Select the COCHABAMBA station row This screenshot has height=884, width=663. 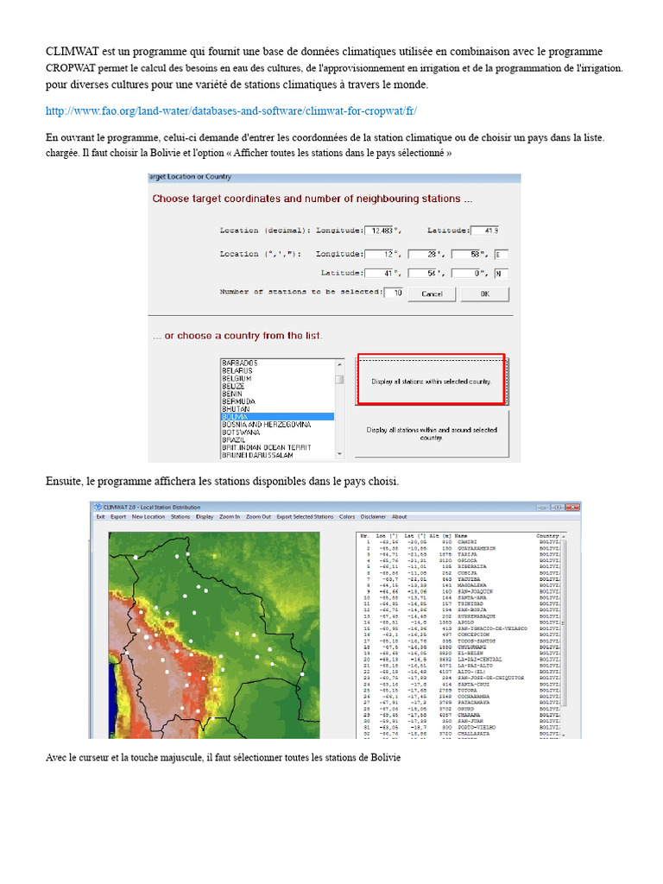[459, 697]
